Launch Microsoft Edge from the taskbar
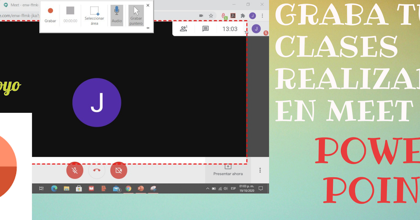The width and height of the screenshot is (420, 220). [x=54, y=189]
